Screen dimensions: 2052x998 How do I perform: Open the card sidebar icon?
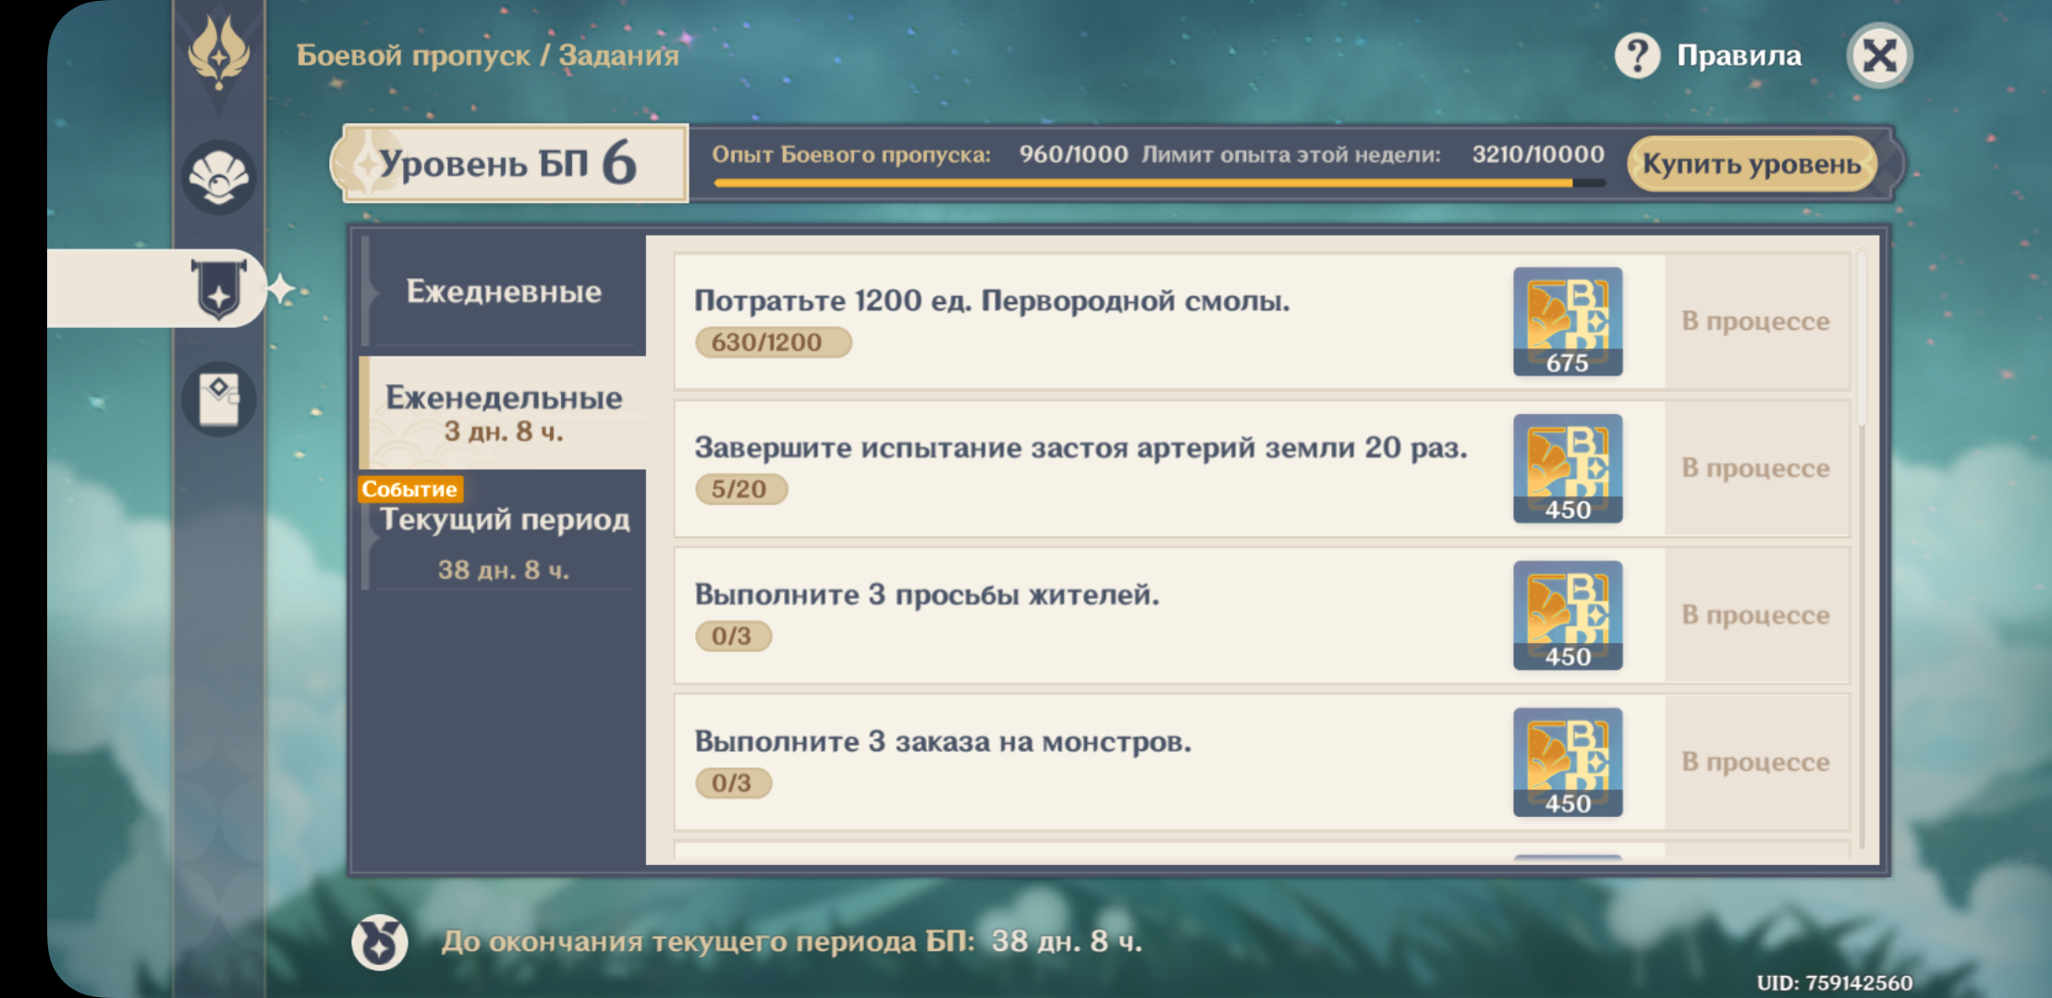tap(218, 399)
